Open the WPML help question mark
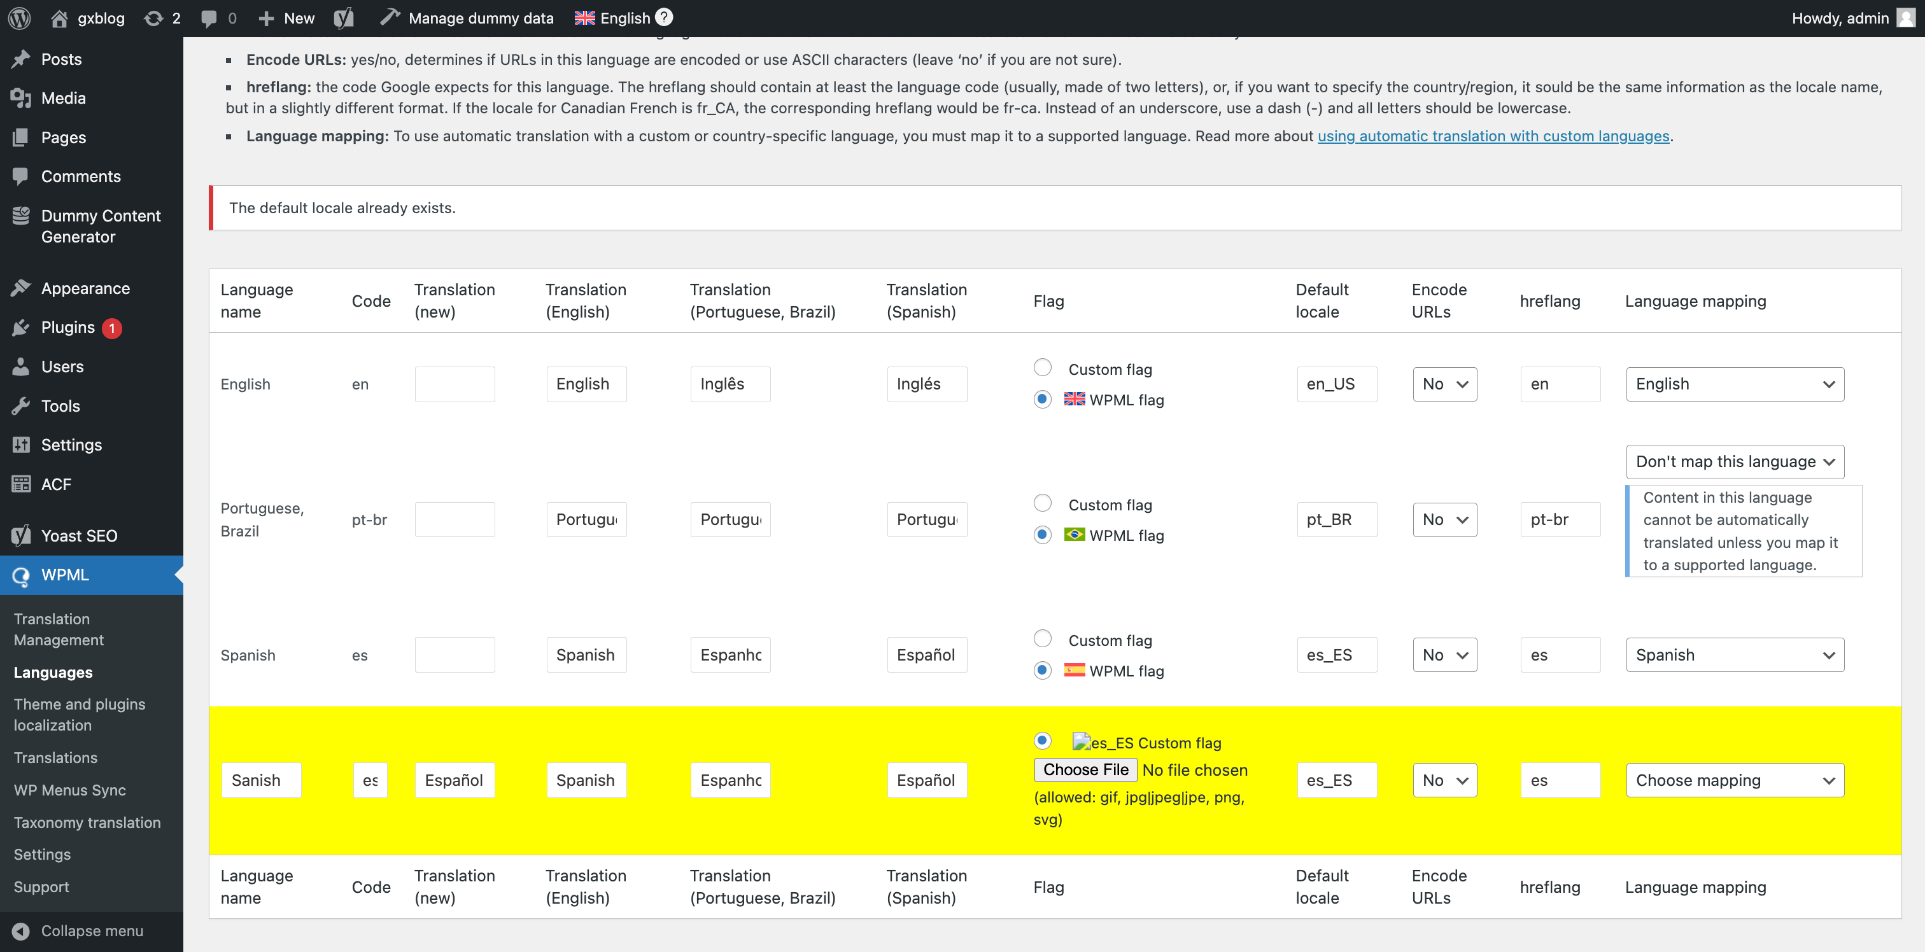The image size is (1925, 952). [663, 17]
